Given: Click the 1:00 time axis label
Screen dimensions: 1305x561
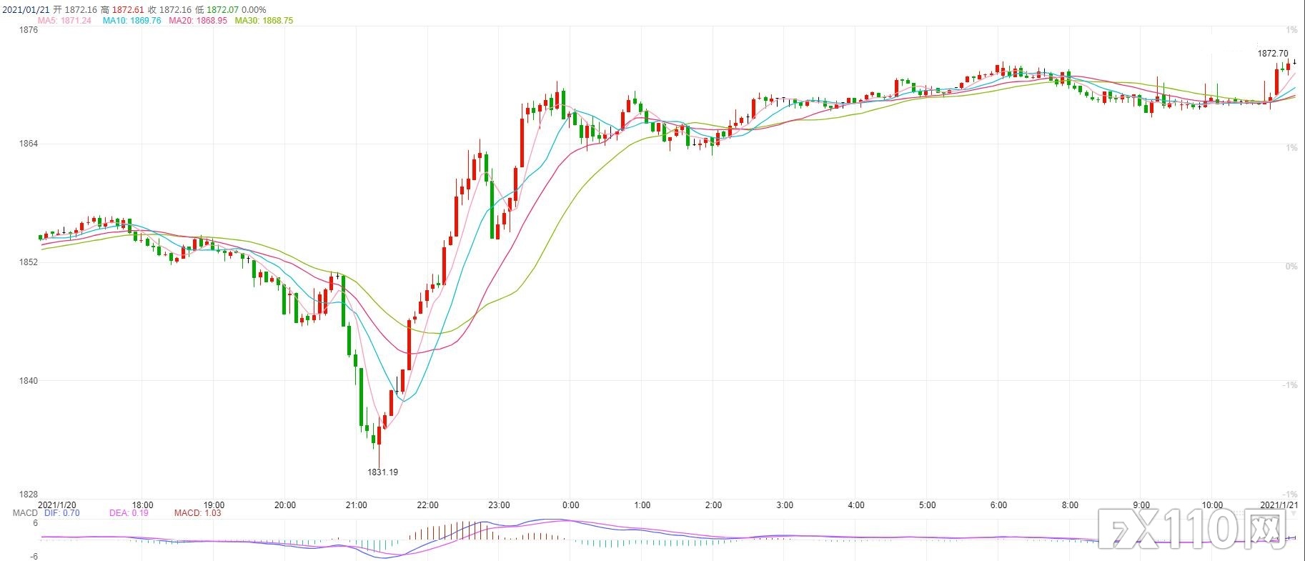Looking at the screenshot, I should [x=642, y=505].
